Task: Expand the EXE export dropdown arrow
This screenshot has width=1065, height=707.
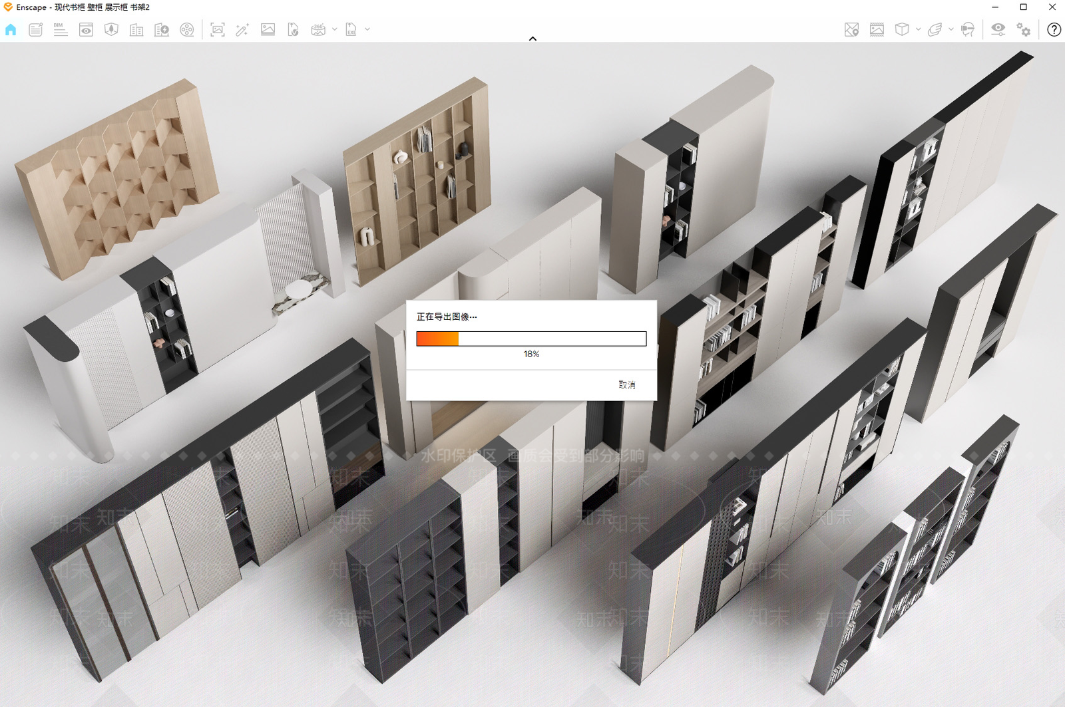Action: click(367, 29)
